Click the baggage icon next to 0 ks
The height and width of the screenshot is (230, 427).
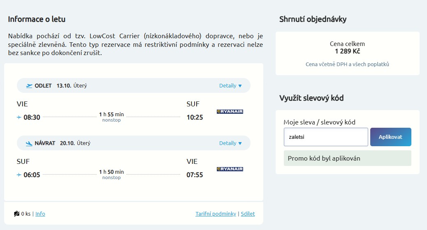pyautogui.click(x=16, y=214)
